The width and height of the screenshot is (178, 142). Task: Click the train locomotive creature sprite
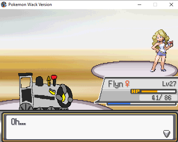coord(46,91)
